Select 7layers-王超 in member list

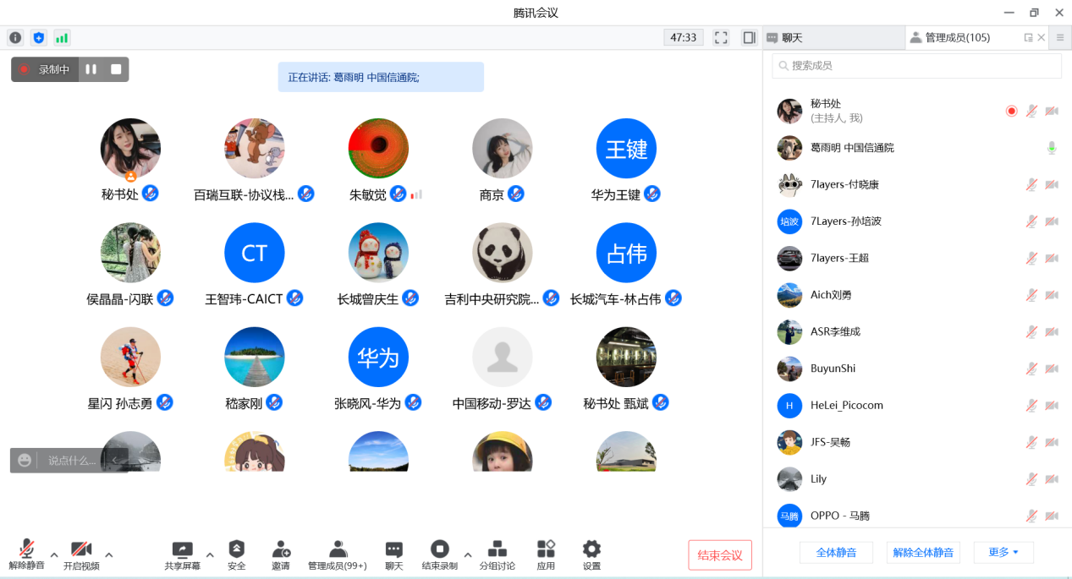917,258
